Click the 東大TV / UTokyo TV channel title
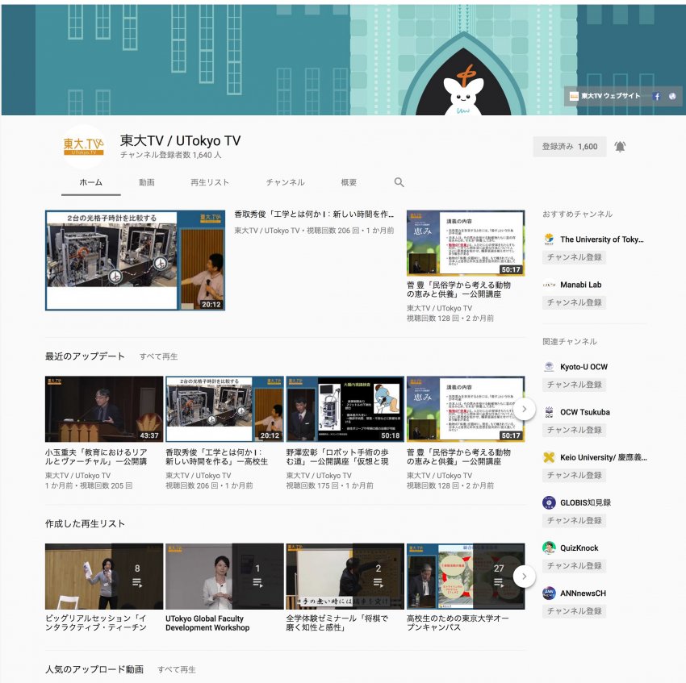This screenshot has width=686, height=683. 180,141
